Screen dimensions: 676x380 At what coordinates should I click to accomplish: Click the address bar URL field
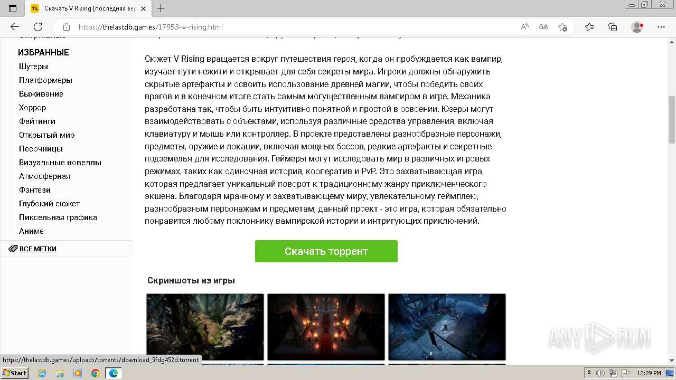pos(296,27)
